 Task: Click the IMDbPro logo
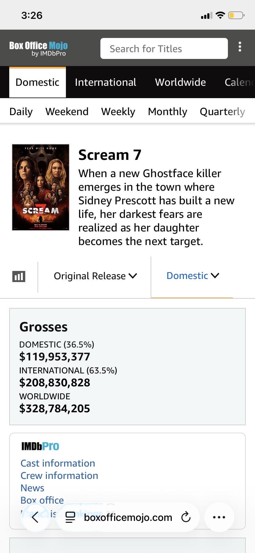40,446
